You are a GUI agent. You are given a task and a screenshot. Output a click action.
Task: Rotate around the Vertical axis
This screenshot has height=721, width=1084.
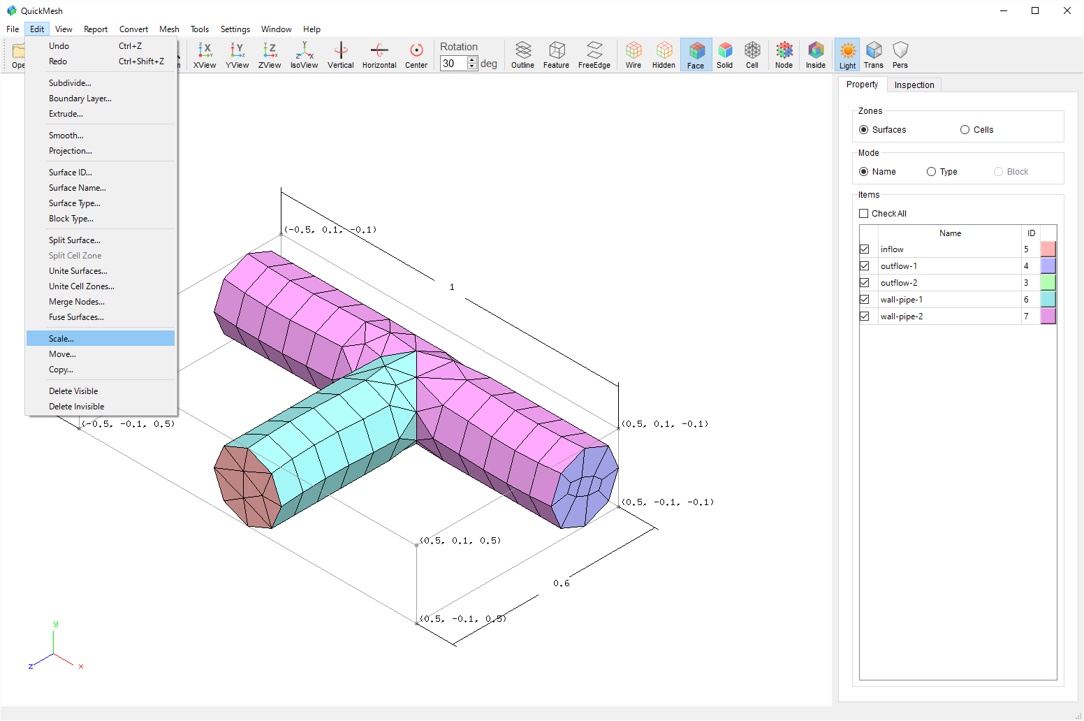click(341, 55)
